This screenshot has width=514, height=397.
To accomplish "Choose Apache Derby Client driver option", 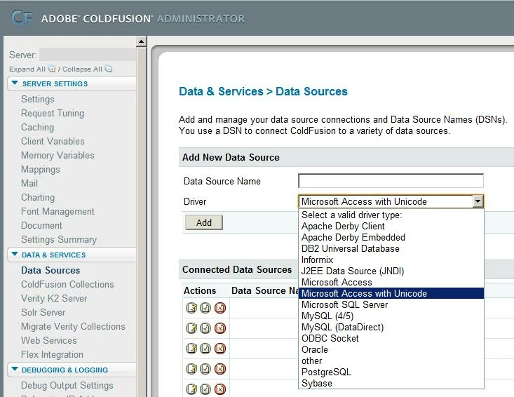I will (x=391, y=226).
